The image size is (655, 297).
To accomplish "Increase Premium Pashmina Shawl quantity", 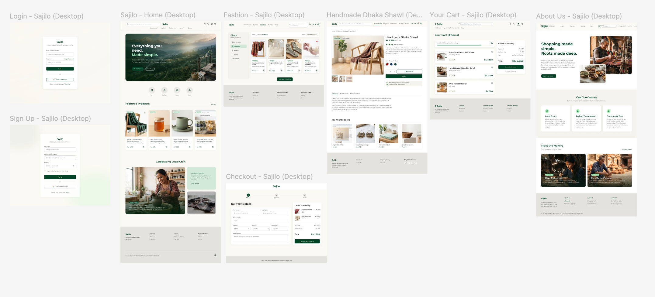I will pos(455,60).
